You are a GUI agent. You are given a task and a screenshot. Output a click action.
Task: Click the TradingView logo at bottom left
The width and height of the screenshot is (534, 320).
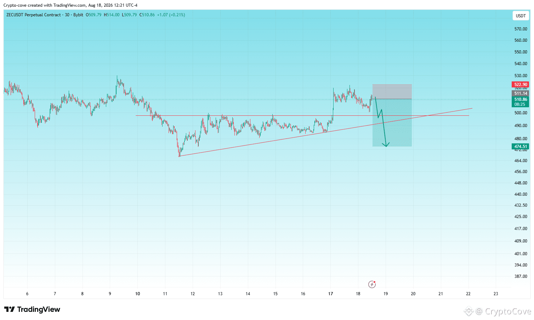(32, 309)
